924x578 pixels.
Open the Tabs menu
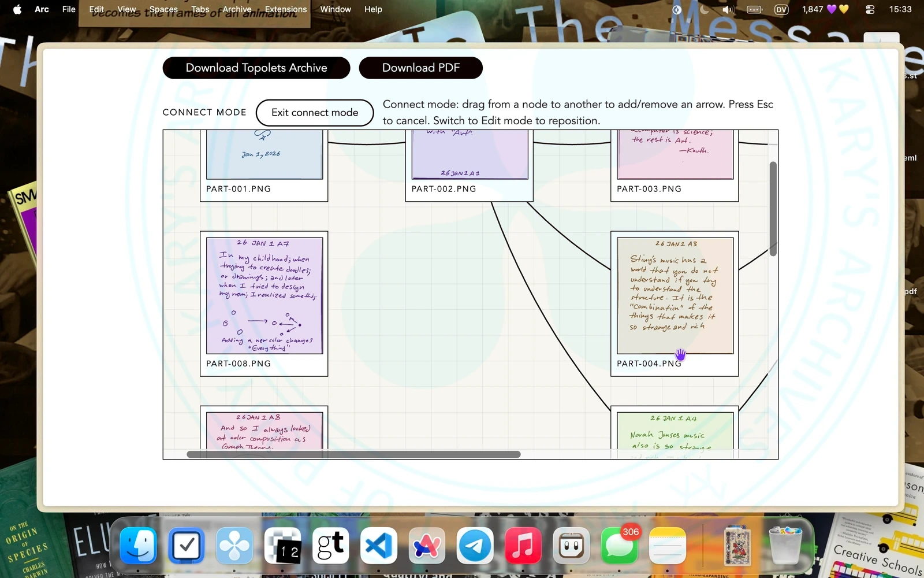pyautogui.click(x=200, y=9)
